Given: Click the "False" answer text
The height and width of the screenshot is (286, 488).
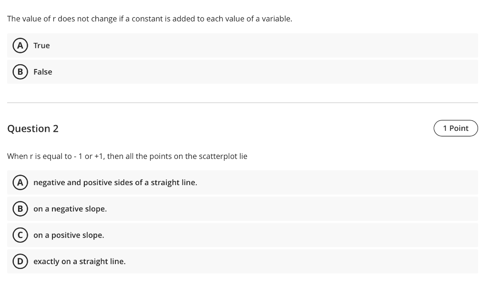Looking at the screenshot, I should [x=43, y=72].
